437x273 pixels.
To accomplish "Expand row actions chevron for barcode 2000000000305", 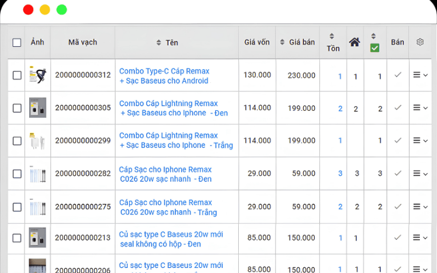I will point(426,108).
